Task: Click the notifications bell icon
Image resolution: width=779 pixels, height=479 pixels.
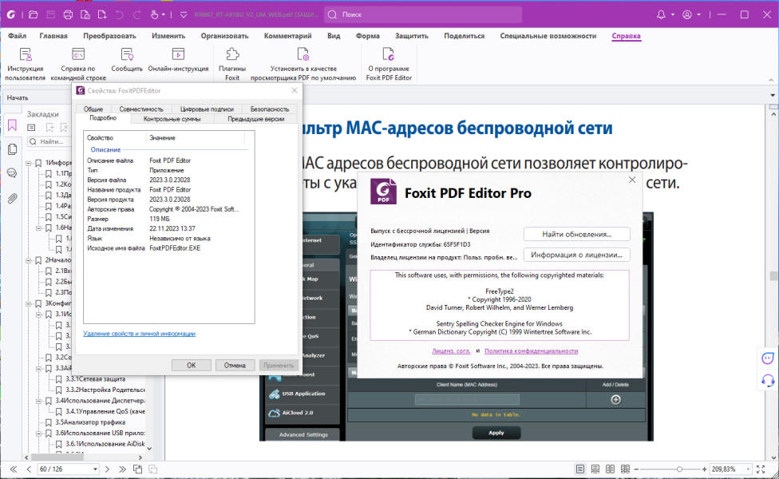Action: pos(661,14)
